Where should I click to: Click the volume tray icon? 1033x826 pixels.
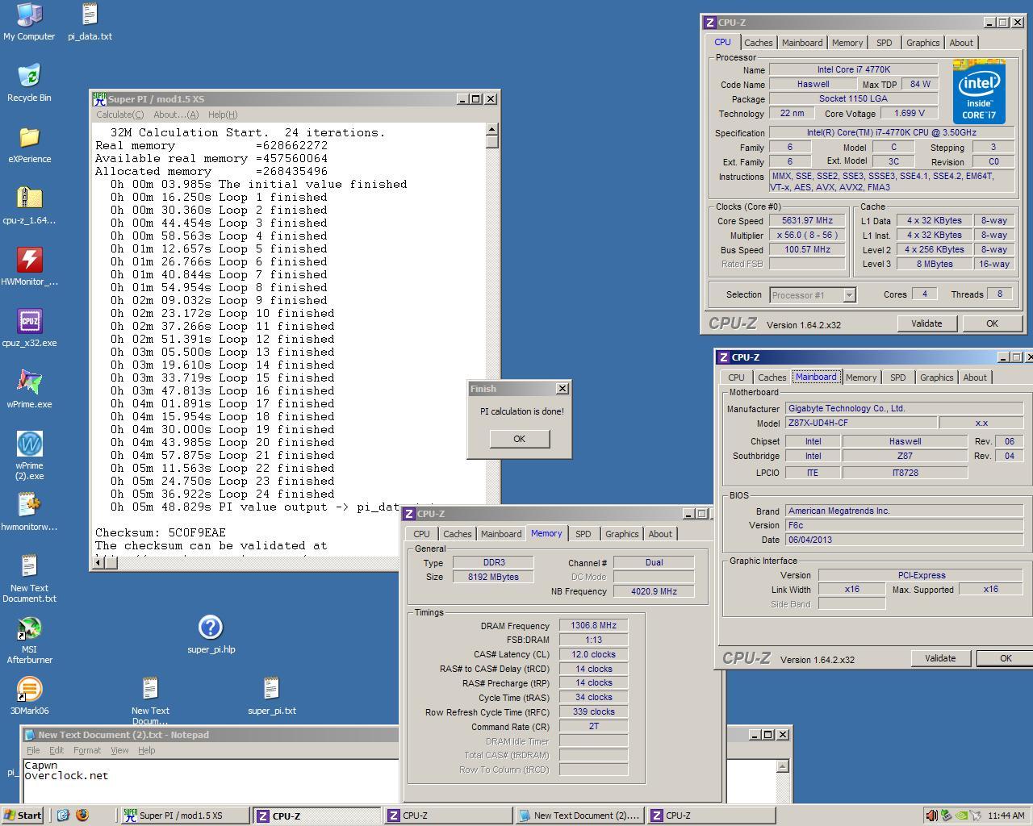click(x=931, y=816)
